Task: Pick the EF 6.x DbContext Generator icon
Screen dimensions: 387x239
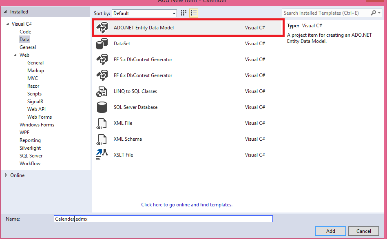Action: 102,75
